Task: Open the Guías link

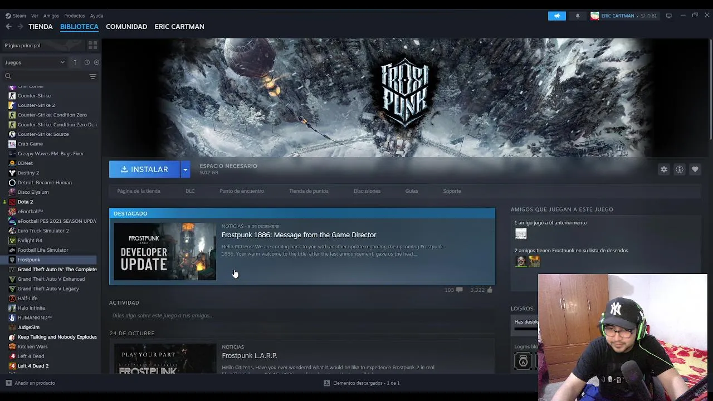Action: (412, 191)
